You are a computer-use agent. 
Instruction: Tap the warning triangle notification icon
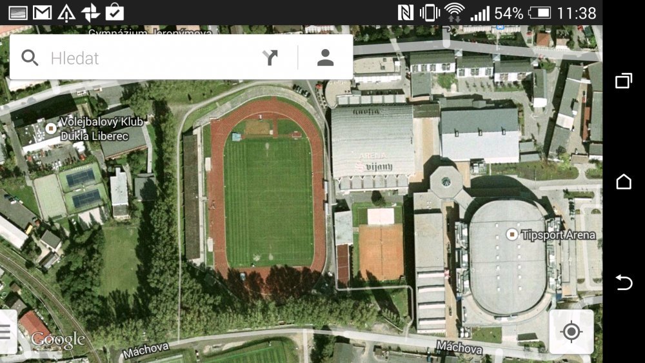(x=66, y=13)
